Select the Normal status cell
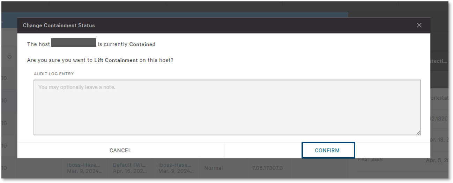 pos(214,168)
